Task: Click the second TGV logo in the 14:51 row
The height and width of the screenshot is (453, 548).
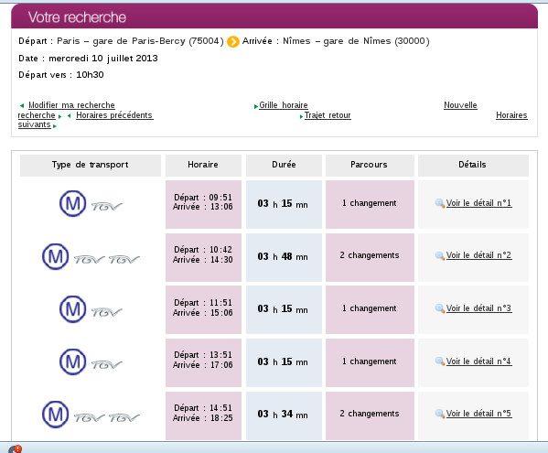Action: click(124, 417)
